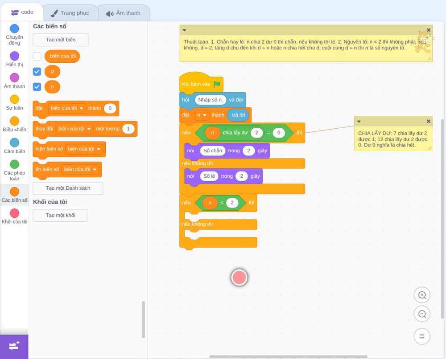Click the workspace vertical scrollbar
This screenshot has height=359, width=446.
(x=442, y=219)
